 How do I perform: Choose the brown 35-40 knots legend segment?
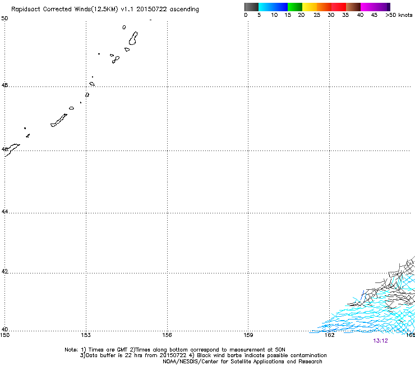(x=353, y=7)
